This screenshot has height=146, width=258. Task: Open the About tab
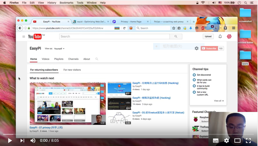point(86,59)
